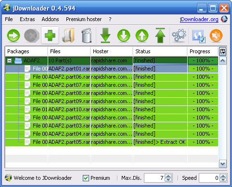Sort by Packages column header
The image size is (232, 187).
click(26, 51)
